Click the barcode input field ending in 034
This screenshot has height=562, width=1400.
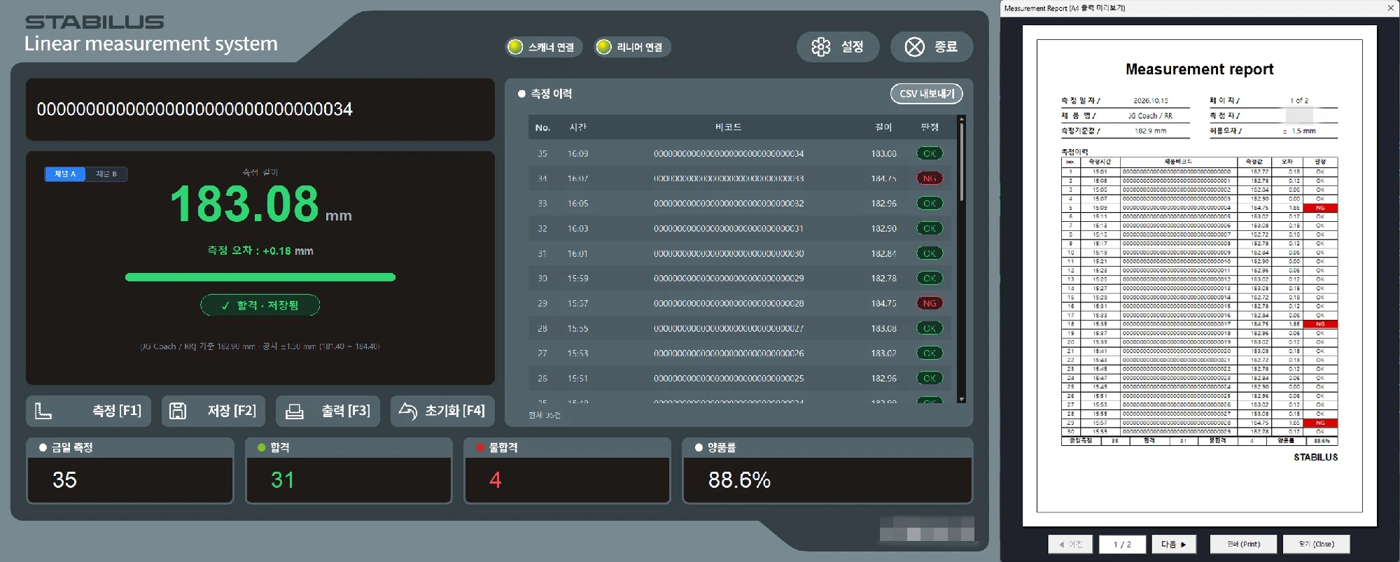pyautogui.click(x=260, y=109)
